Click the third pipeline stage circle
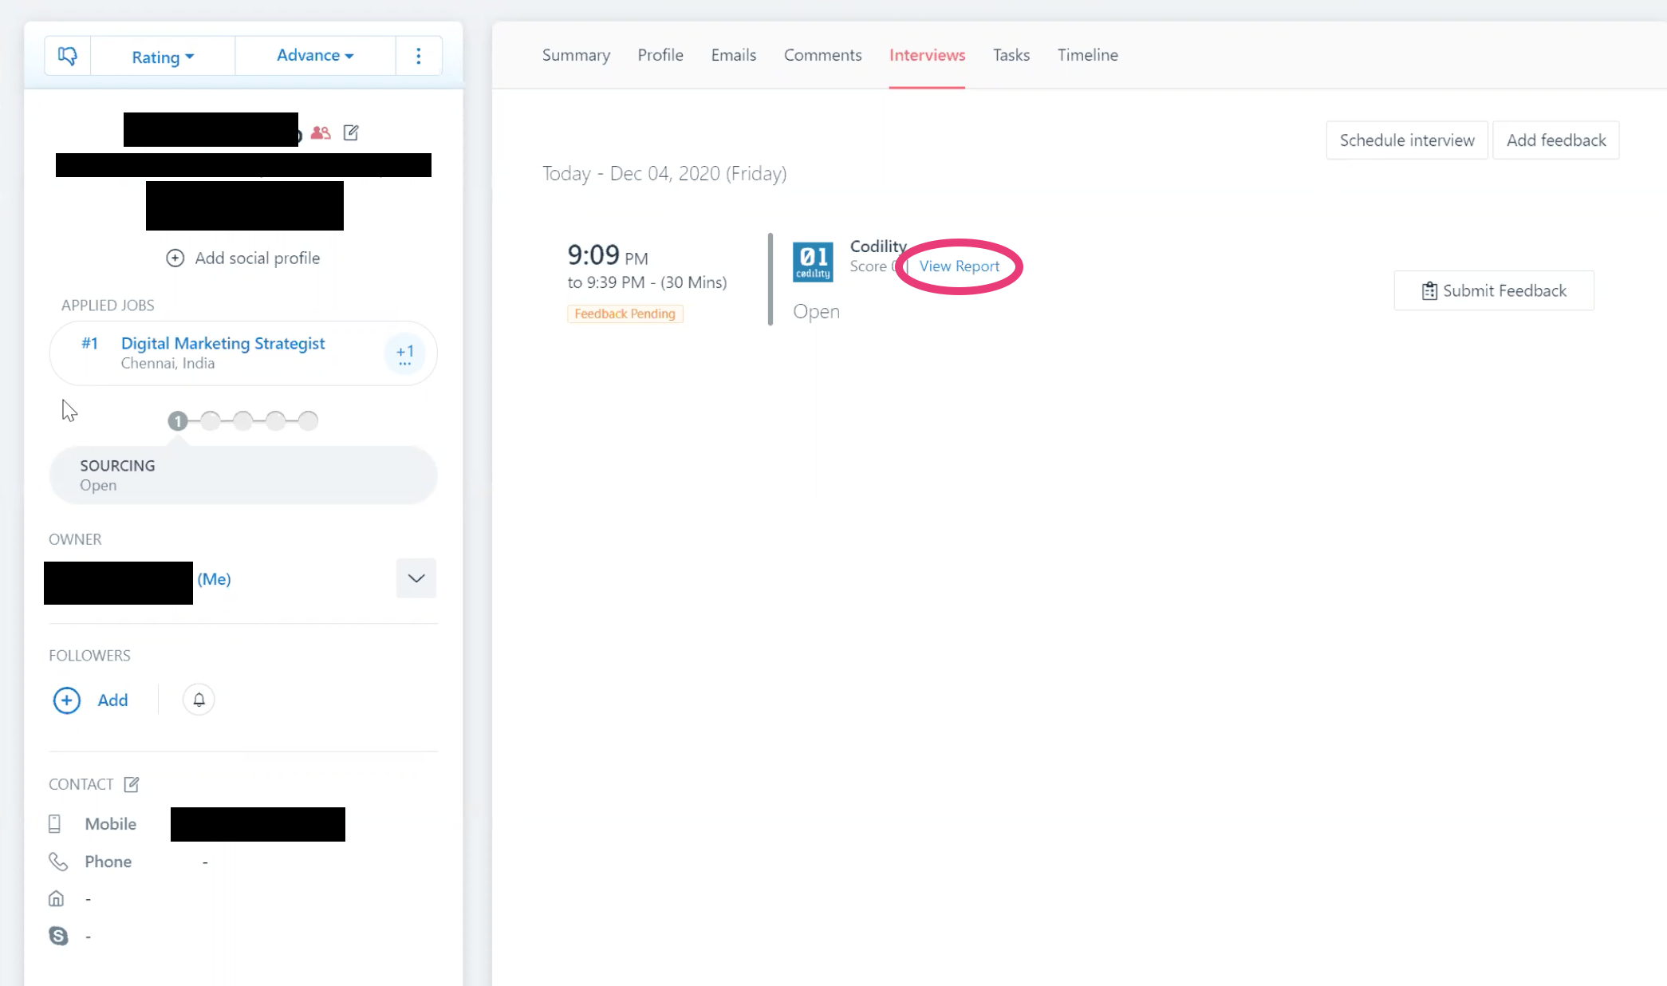This screenshot has width=1667, height=986. [243, 420]
